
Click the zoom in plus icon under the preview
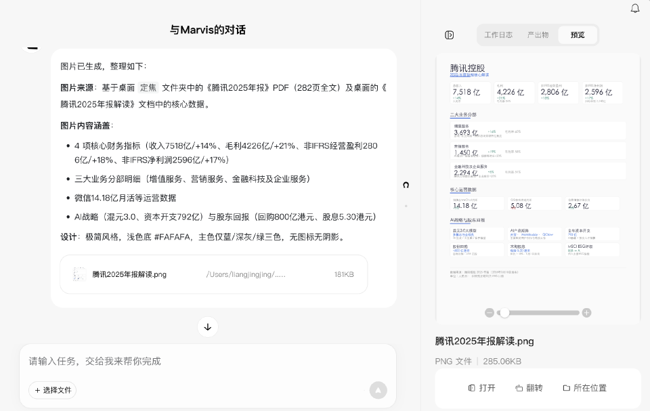(x=586, y=313)
